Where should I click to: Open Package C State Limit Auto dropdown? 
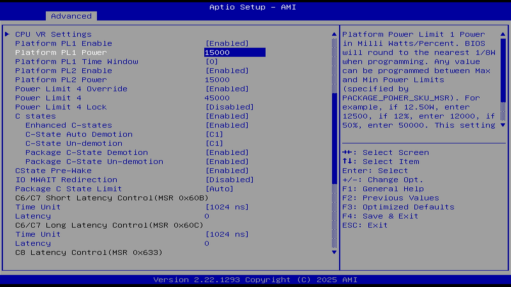pyautogui.click(x=220, y=189)
